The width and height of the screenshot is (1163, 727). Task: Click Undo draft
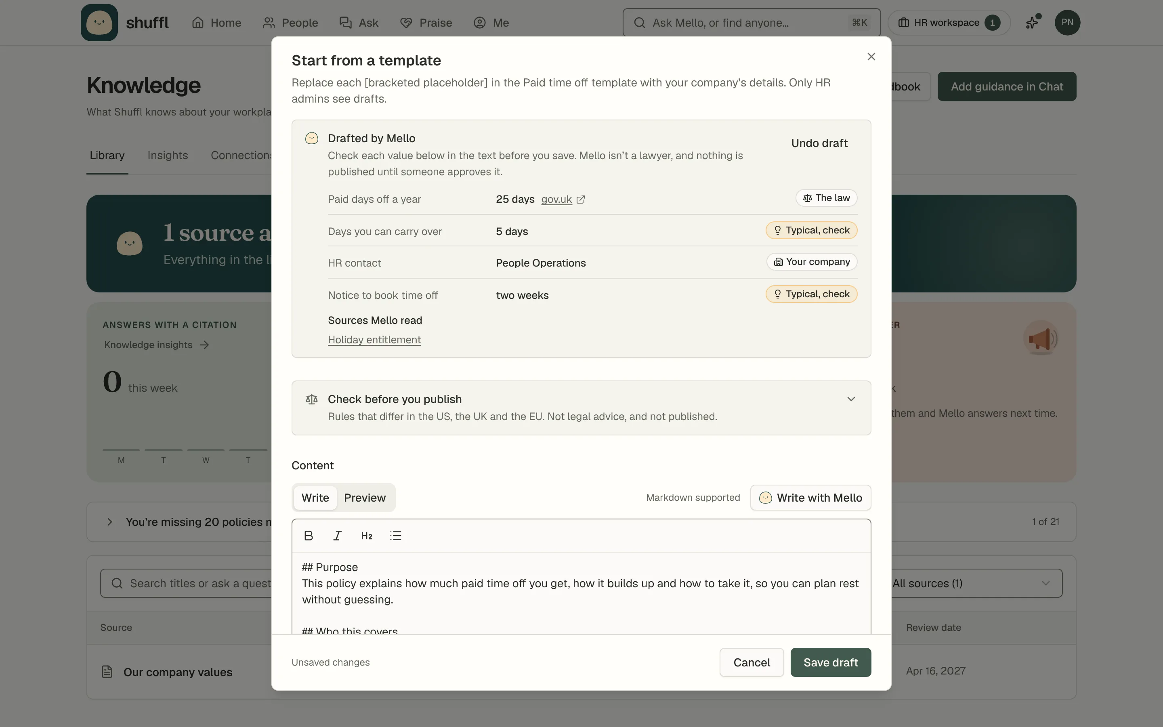(819, 143)
